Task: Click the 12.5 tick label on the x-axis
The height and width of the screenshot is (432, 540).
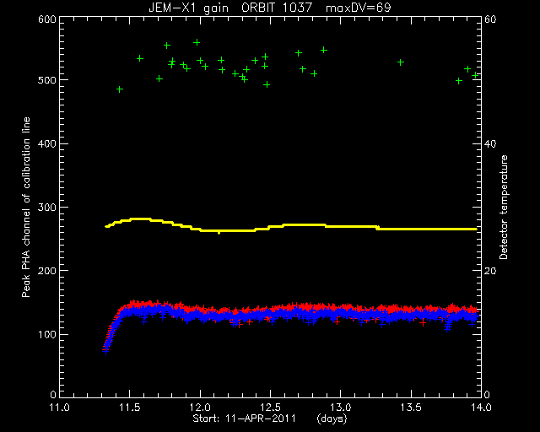Action: tap(270, 408)
